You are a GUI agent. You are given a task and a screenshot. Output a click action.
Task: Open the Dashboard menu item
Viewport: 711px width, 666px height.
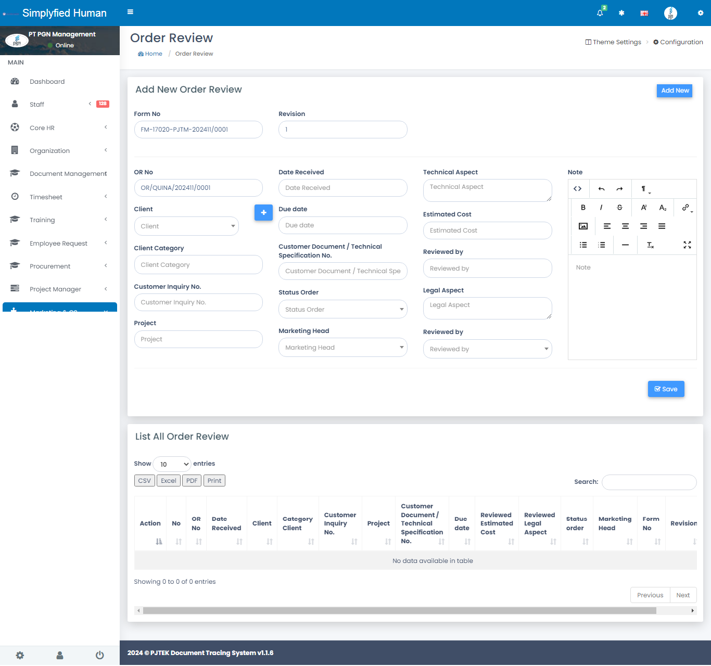47,82
